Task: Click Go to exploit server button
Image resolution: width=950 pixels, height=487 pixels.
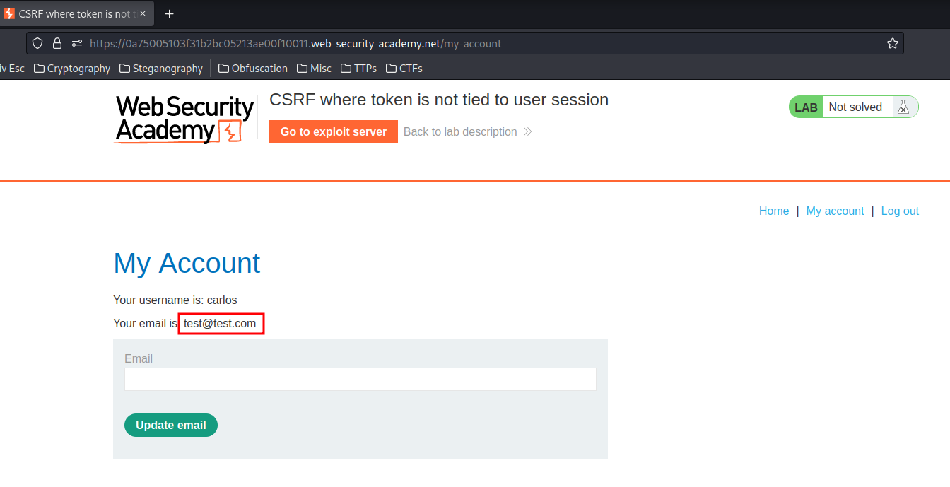Action: 334,131
